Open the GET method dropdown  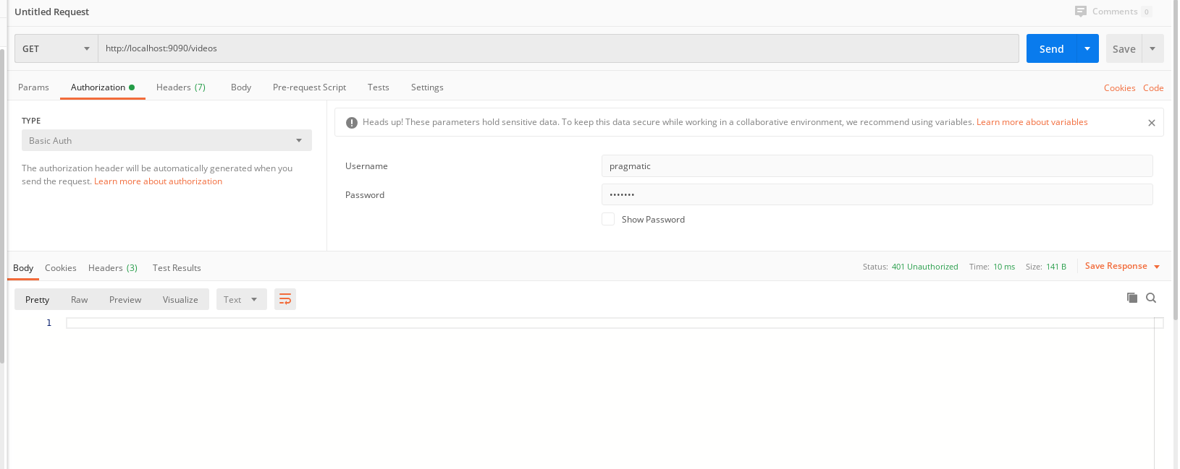[x=56, y=48]
